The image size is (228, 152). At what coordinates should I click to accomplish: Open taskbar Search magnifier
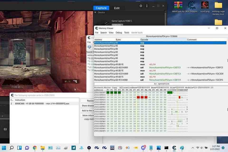[12, 148]
